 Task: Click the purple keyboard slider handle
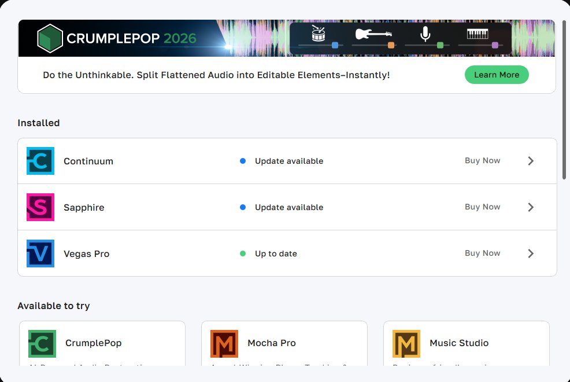495,45
